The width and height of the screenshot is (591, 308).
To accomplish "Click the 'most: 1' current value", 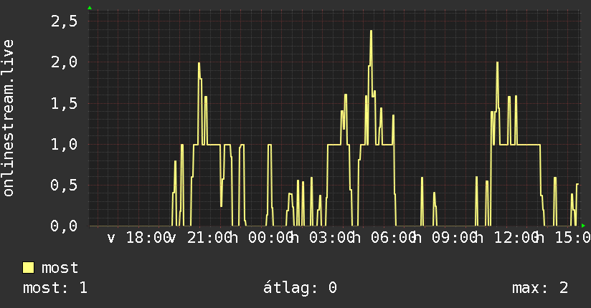I will click(x=55, y=288).
